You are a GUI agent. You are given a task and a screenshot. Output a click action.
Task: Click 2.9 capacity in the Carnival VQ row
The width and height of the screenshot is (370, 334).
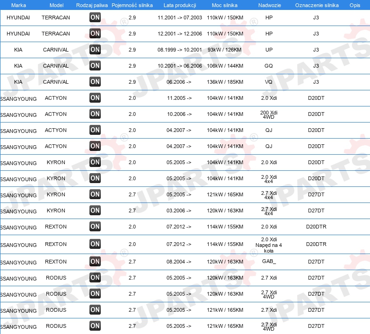pyautogui.click(x=132, y=82)
